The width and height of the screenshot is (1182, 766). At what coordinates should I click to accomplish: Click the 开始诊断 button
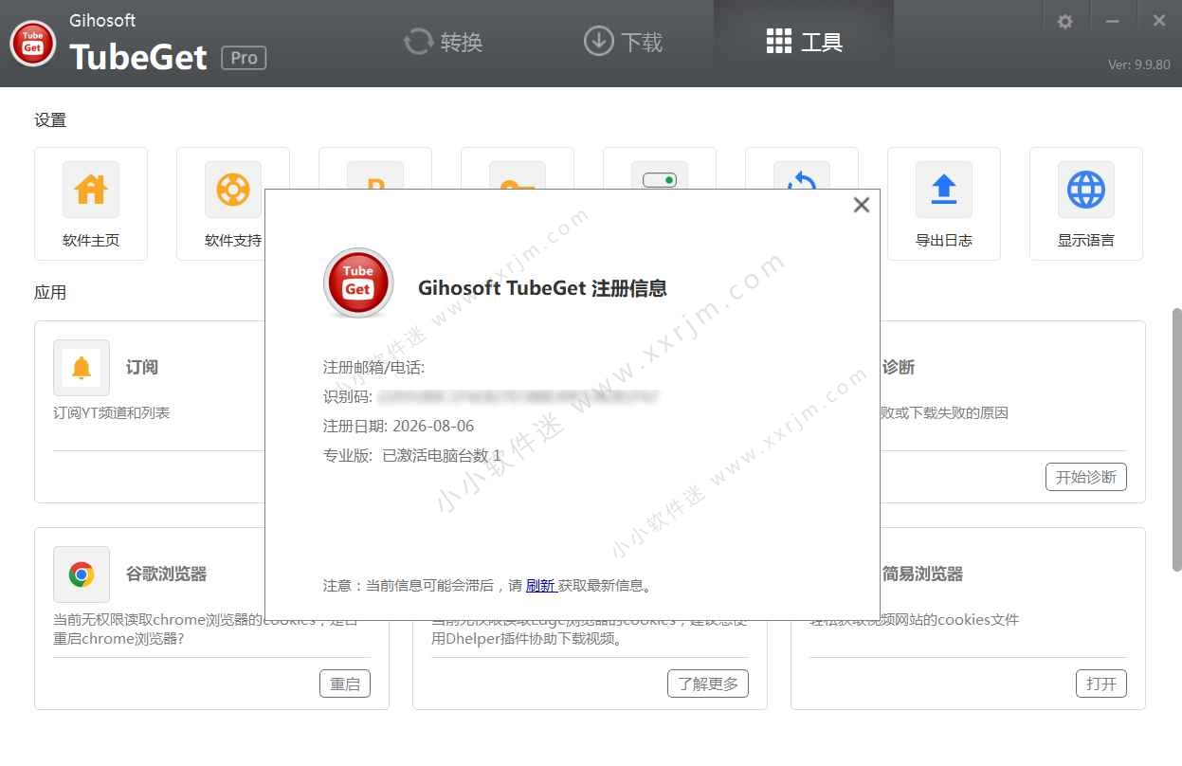(1086, 477)
